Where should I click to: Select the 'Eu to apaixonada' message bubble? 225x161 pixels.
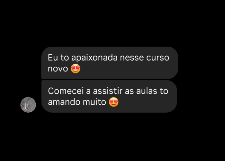[110, 63]
